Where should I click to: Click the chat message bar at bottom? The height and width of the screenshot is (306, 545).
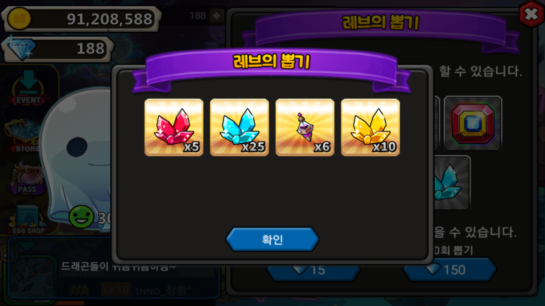coord(114,268)
